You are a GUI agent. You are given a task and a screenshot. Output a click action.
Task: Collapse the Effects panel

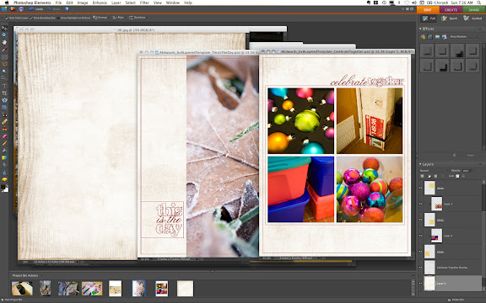(x=420, y=29)
